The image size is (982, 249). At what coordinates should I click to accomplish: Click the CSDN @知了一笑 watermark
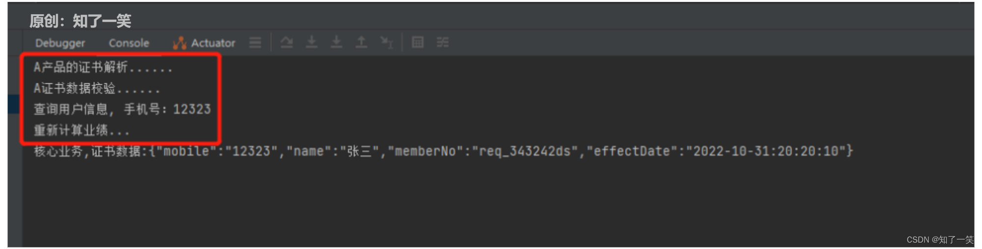939,240
